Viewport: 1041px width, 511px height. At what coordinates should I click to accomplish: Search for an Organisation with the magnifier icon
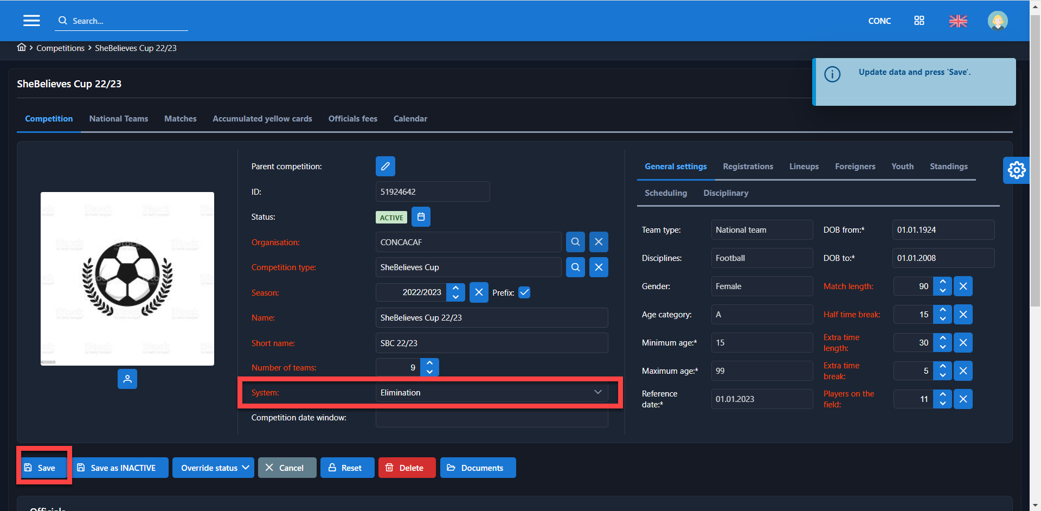(575, 242)
